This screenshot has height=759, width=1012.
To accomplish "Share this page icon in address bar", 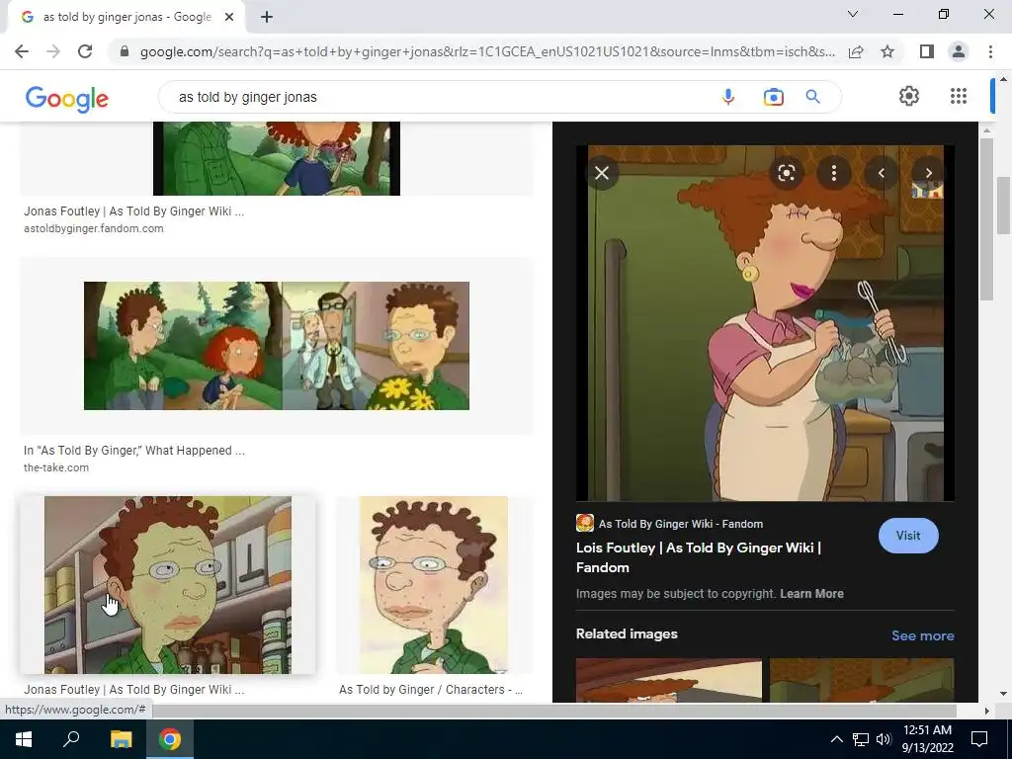I will click(856, 51).
